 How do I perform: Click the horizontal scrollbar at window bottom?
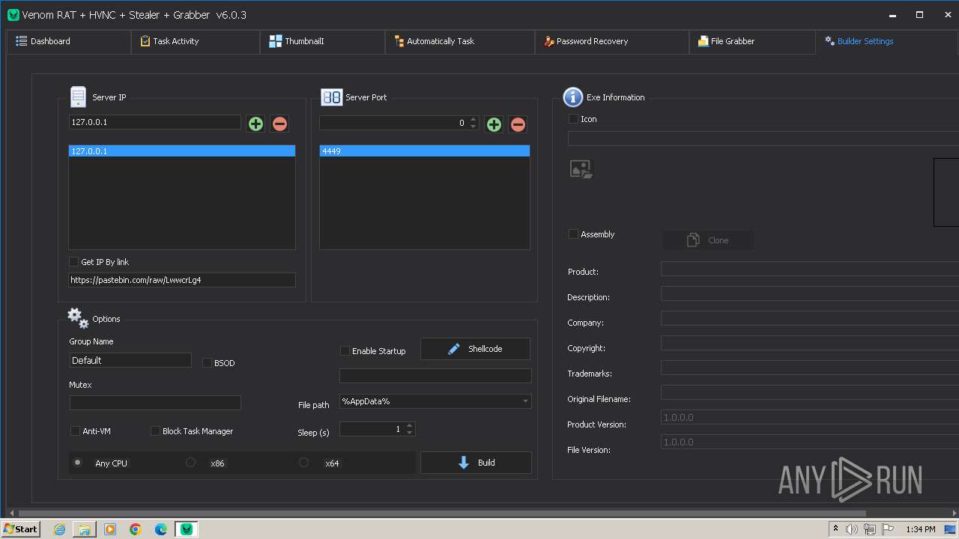(x=442, y=513)
